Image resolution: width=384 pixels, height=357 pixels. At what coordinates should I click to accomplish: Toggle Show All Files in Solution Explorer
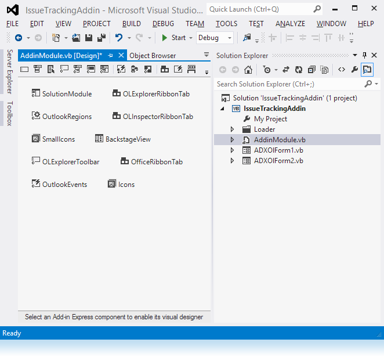(324, 70)
